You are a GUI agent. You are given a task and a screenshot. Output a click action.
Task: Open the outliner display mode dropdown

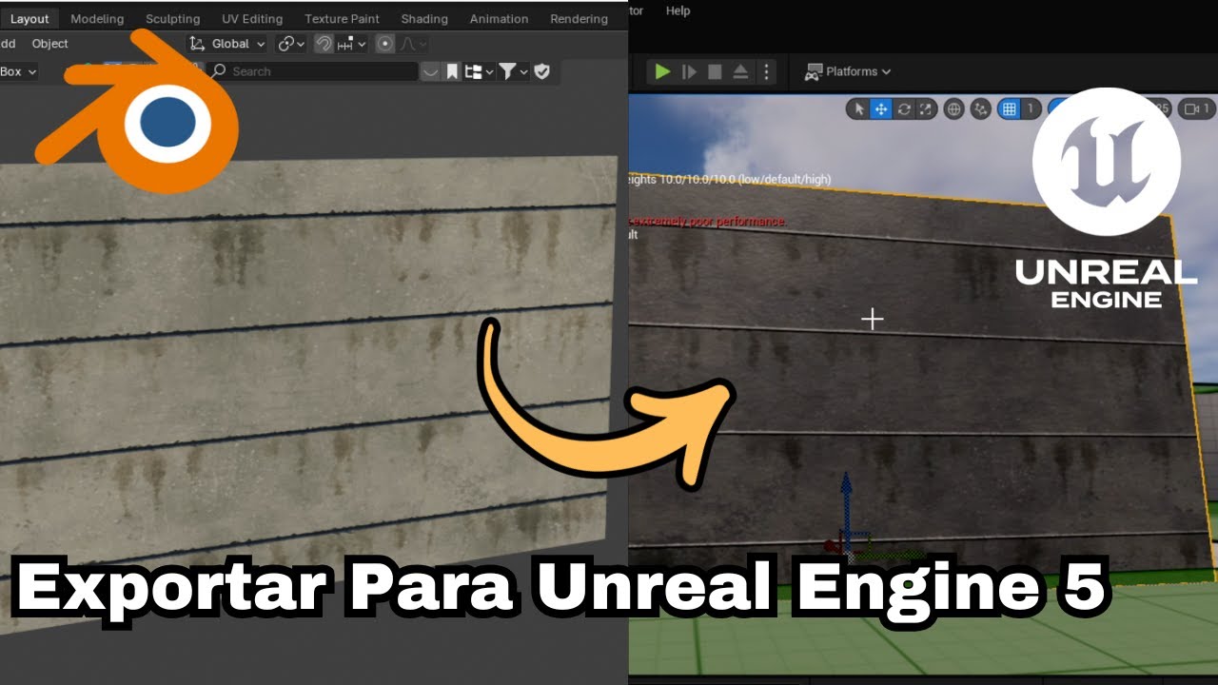(x=480, y=71)
